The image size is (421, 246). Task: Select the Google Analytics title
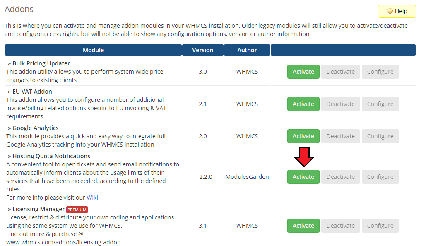click(x=36, y=128)
